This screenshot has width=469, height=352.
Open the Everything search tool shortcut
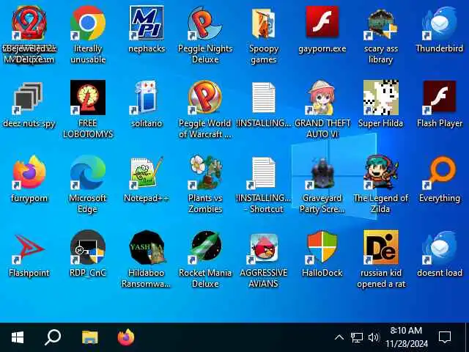(x=440, y=172)
